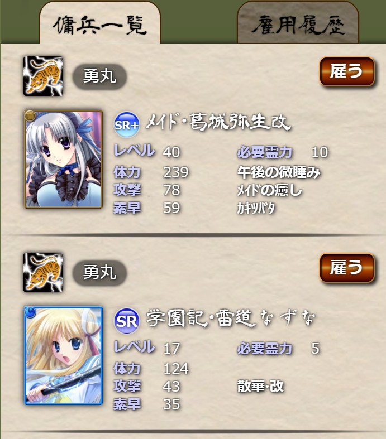
Task: Click the first tiger avatar icon
Action: coord(43,76)
